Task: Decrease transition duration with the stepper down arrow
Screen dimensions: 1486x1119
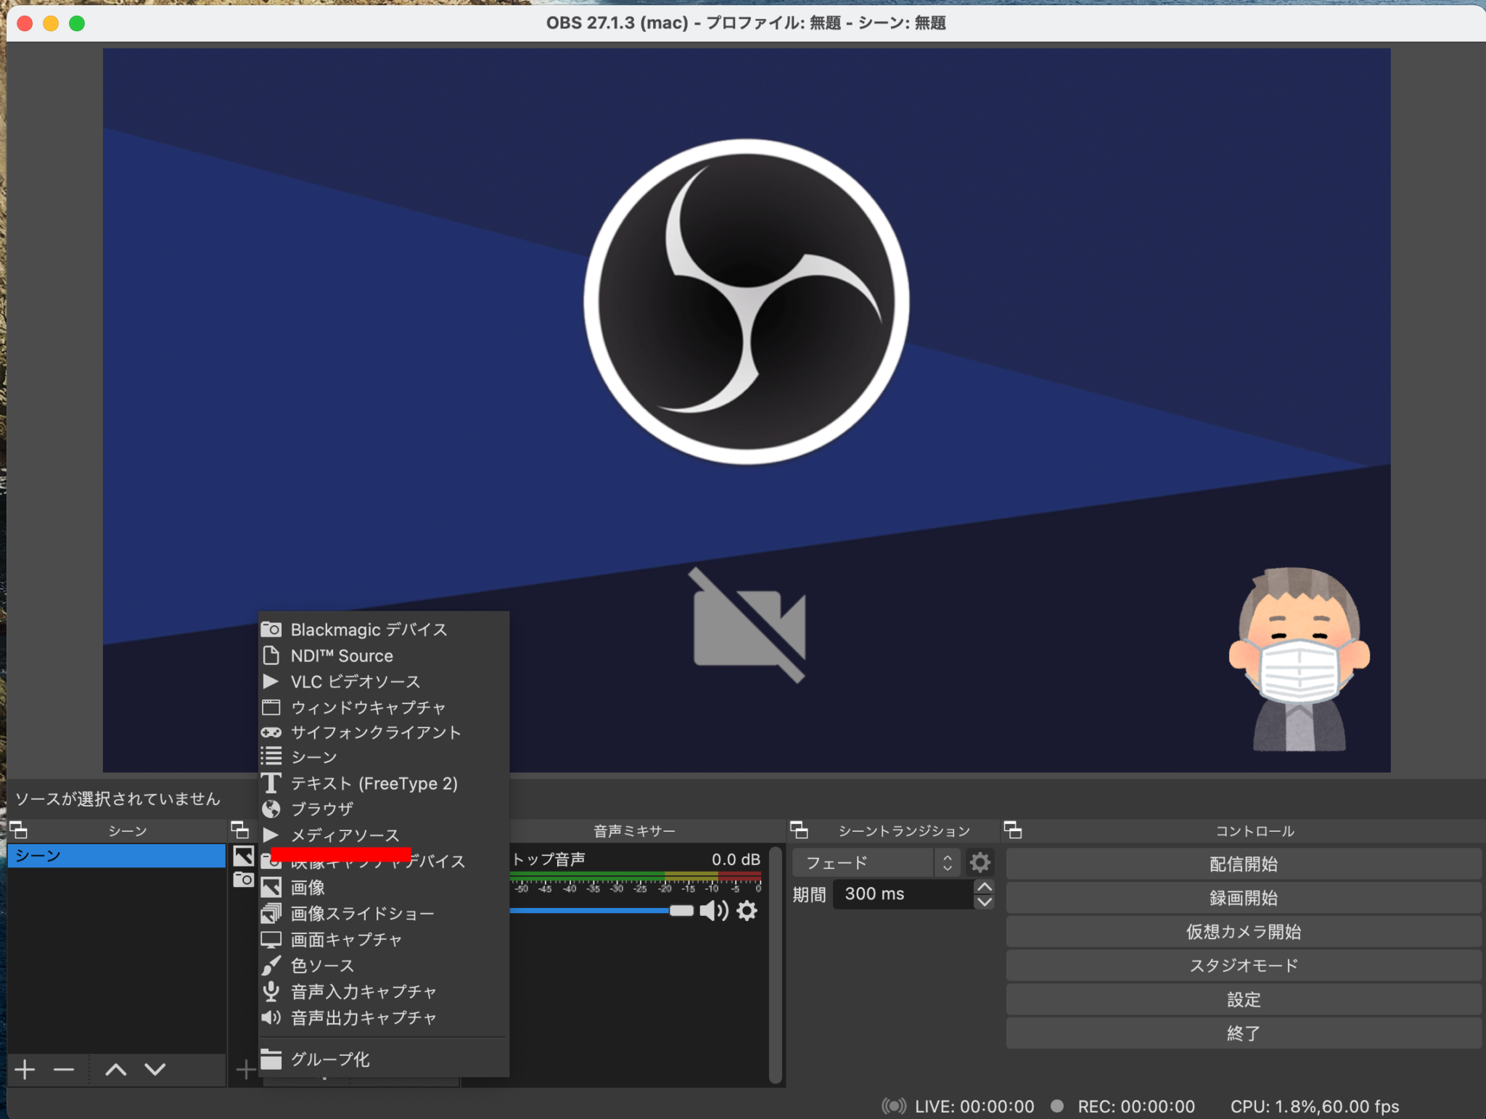Action: click(x=984, y=901)
